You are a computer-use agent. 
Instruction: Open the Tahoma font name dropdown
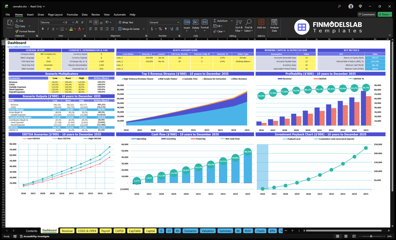click(x=63, y=22)
